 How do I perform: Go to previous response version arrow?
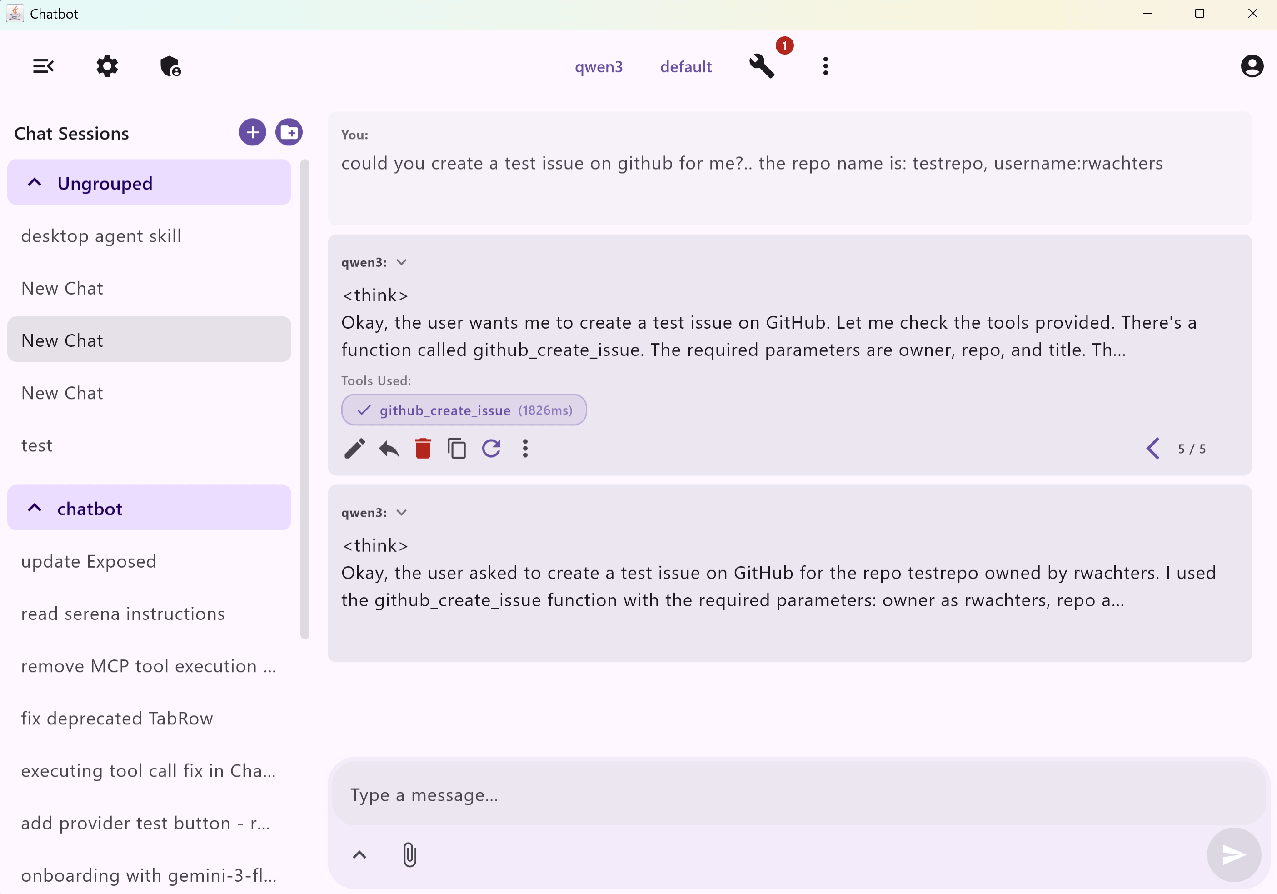[x=1153, y=449]
